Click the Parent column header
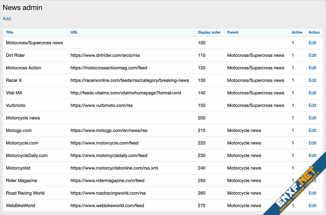Viewport: 326px width, 215px height. coord(233,32)
